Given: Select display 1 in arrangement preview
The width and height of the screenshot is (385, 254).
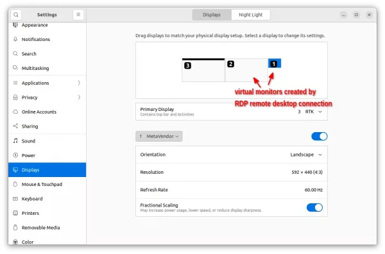Looking at the screenshot, I should tap(275, 63).
